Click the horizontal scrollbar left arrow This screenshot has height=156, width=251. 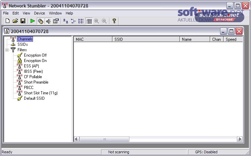click(76, 139)
